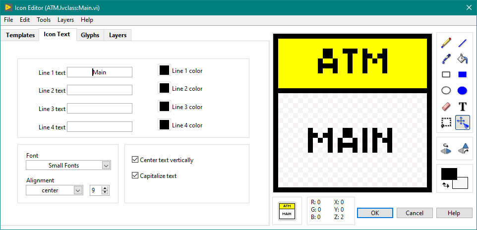The width and height of the screenshot is (477, 230).
Task: Click into the Line 2 text field
Action: pos(100,90)
